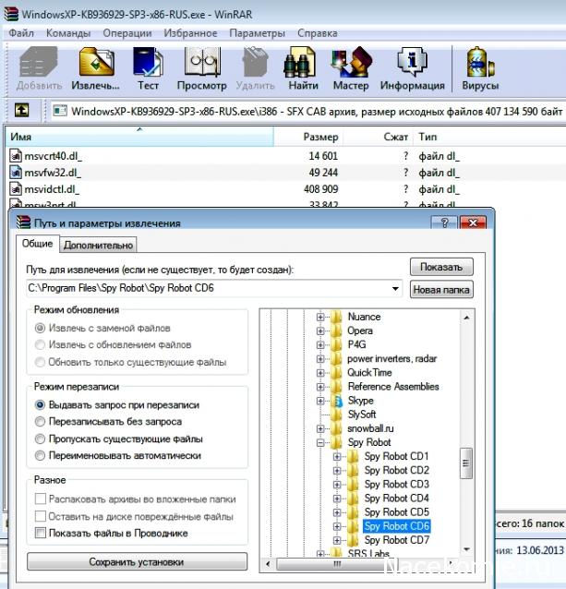Select power inverters, radar folder
The image size is (566, 589).
[x=392, y=359]
